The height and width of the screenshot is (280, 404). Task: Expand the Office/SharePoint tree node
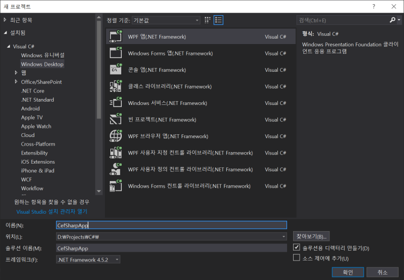[16, 82]
